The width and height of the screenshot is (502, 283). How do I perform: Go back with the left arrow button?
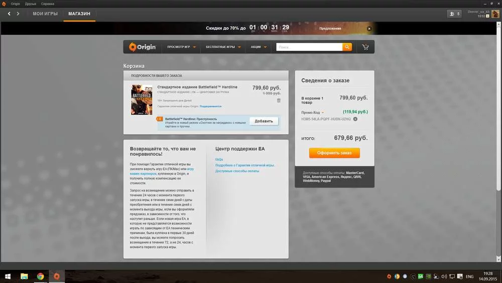[9, 14]
